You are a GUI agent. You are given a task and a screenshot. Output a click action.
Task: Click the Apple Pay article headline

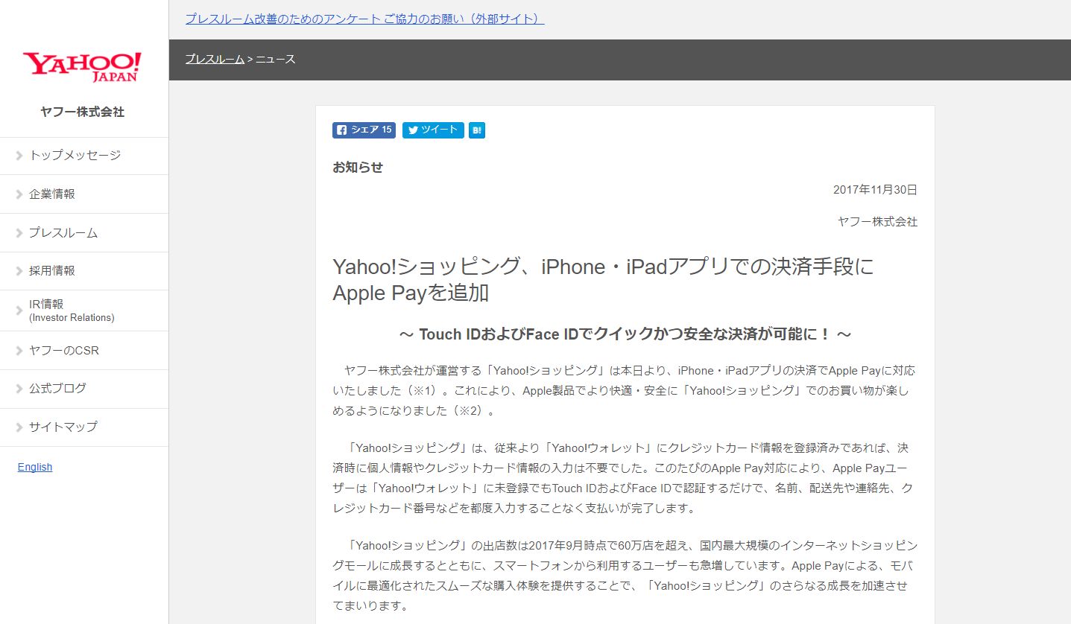602,279
